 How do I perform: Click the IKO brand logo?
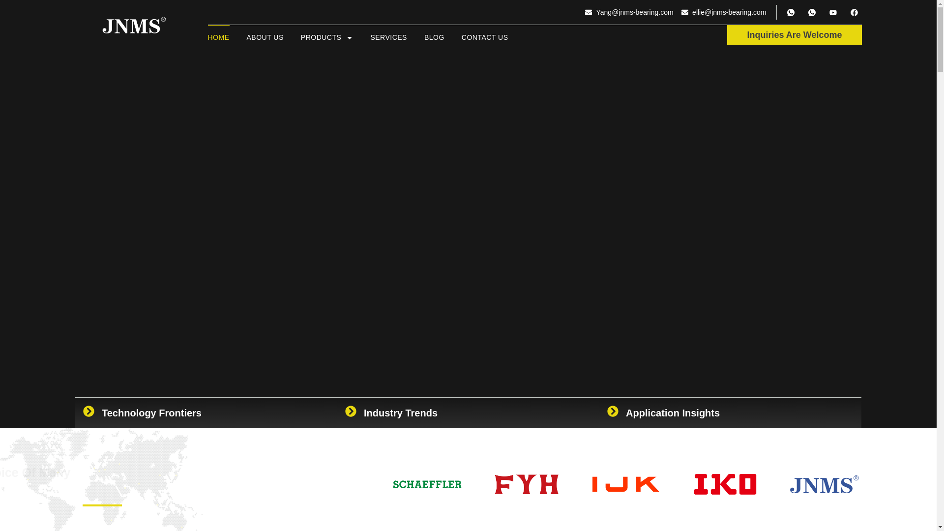tap(725, 484)
